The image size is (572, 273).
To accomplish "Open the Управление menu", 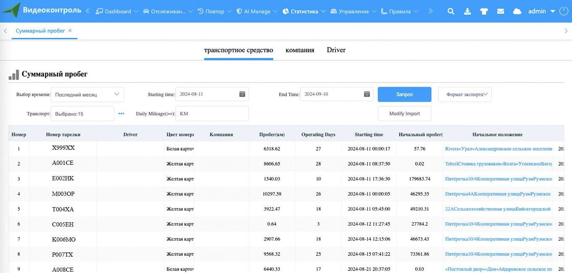I will [x=353, y=11].
